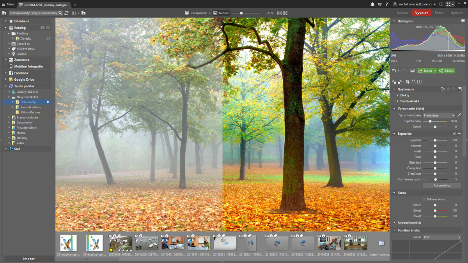
Task: Pick white balance with the eyedropper
Action: click(459, 115)
